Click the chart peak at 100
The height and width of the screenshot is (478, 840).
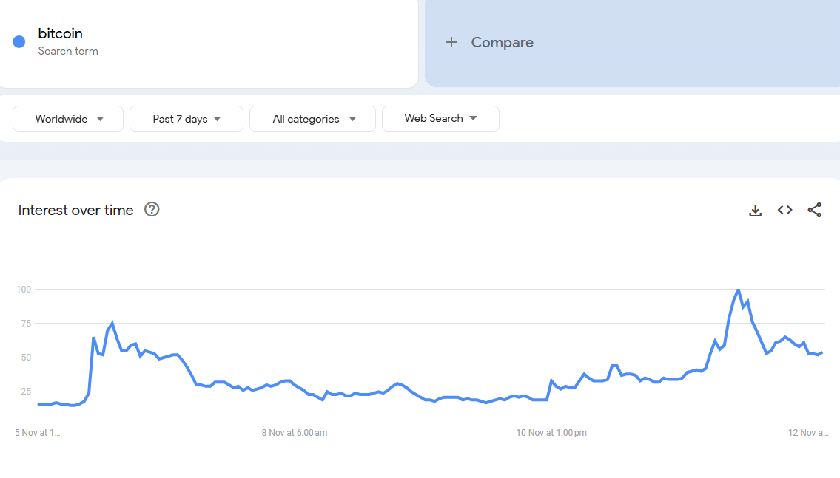pyautogui.click(x=738, y=290)
